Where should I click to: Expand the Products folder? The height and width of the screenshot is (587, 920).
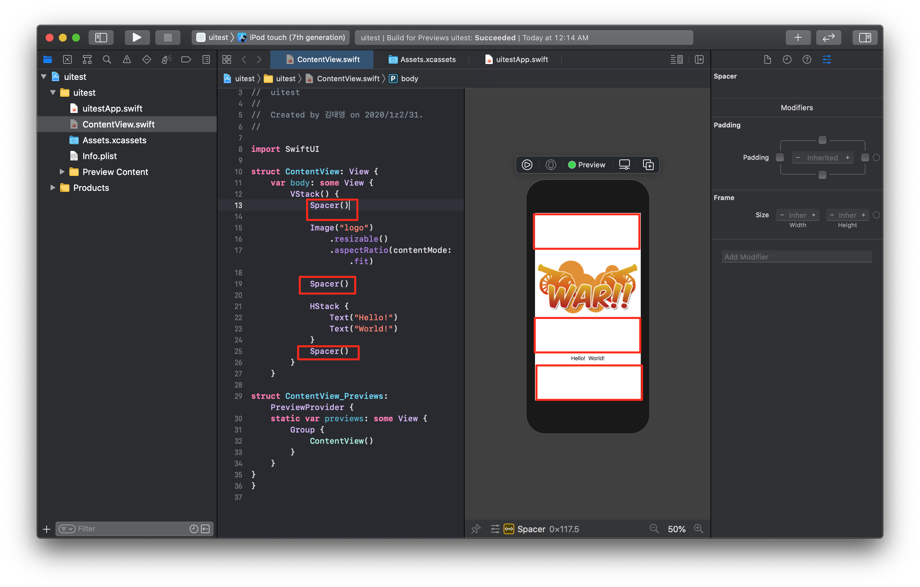[x=53, y=188]
